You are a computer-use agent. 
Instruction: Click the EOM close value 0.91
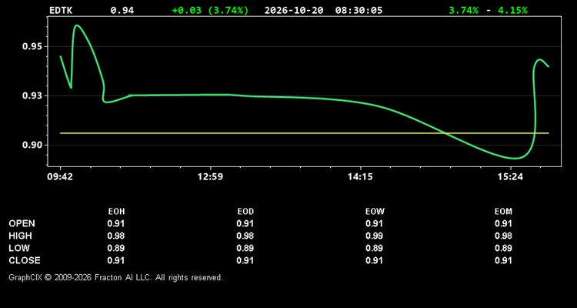[503, 260]
